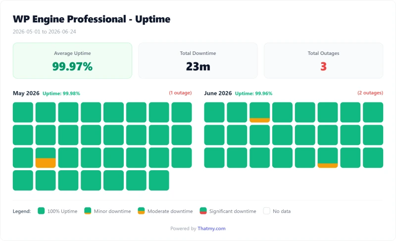Click the Moderate downtime legend swatch
The width and height of the screenshot is (396, 241).
click(141, 211)
